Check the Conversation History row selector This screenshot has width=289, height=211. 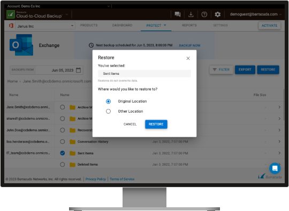click(x=63, y=142)
